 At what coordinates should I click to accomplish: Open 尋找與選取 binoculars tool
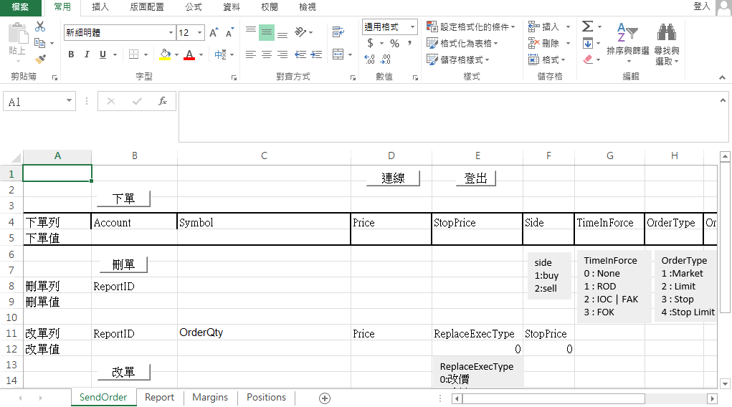tap(667, 44)
